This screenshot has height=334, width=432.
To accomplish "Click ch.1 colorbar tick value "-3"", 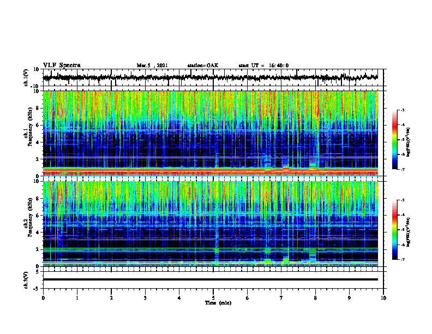I will pyautogui.click(x=403, y=110).
